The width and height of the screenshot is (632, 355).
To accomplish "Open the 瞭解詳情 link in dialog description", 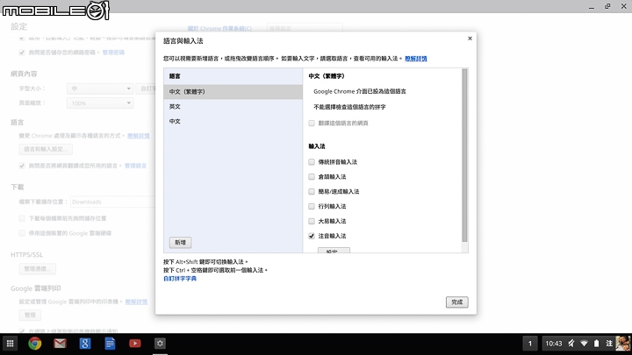I will [415, 59].
